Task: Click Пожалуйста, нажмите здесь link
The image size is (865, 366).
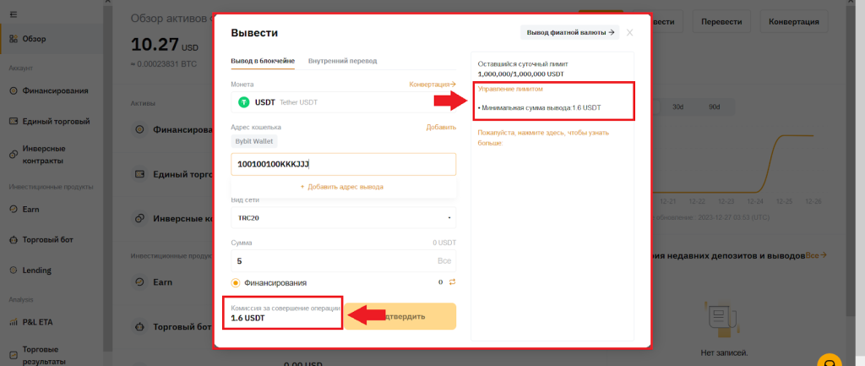Action: click(543, 138)
